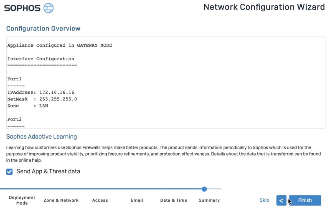
Task: Disable the Send App & Threat data checkbox
Action: click(9, 171)
